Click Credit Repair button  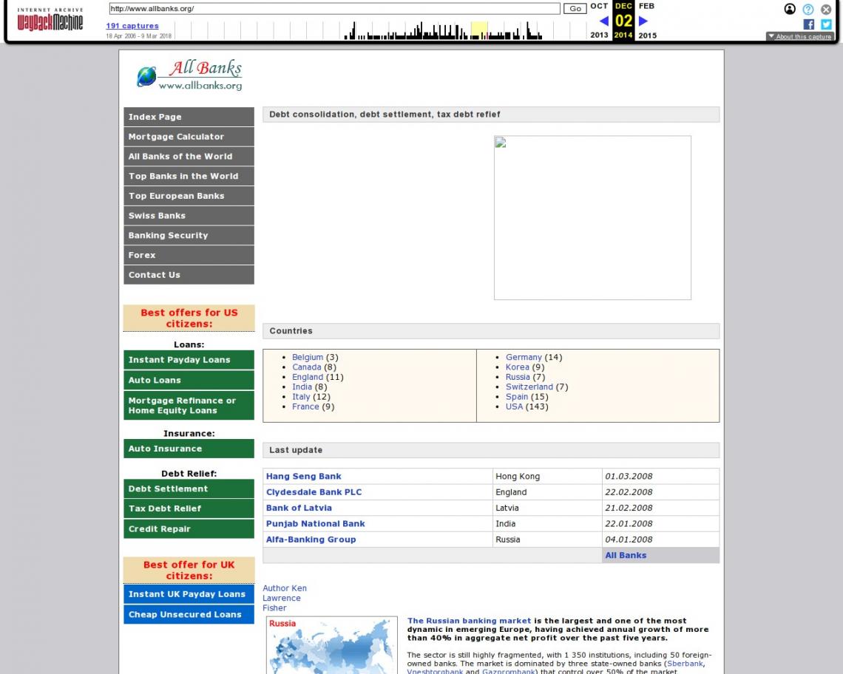(x=189, y=529)
